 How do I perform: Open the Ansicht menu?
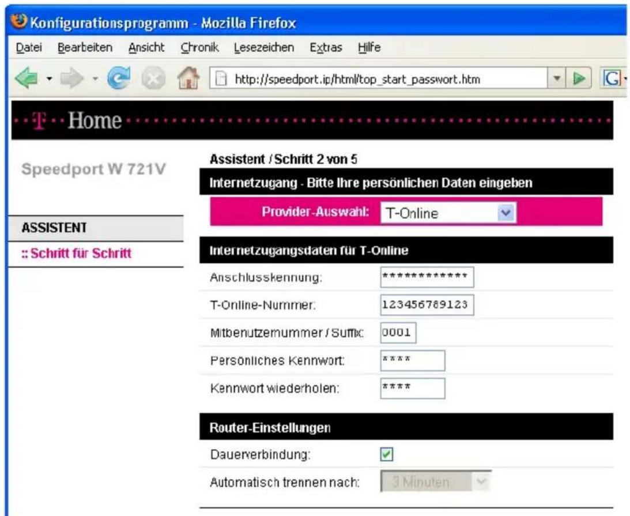tap(146, 47)
